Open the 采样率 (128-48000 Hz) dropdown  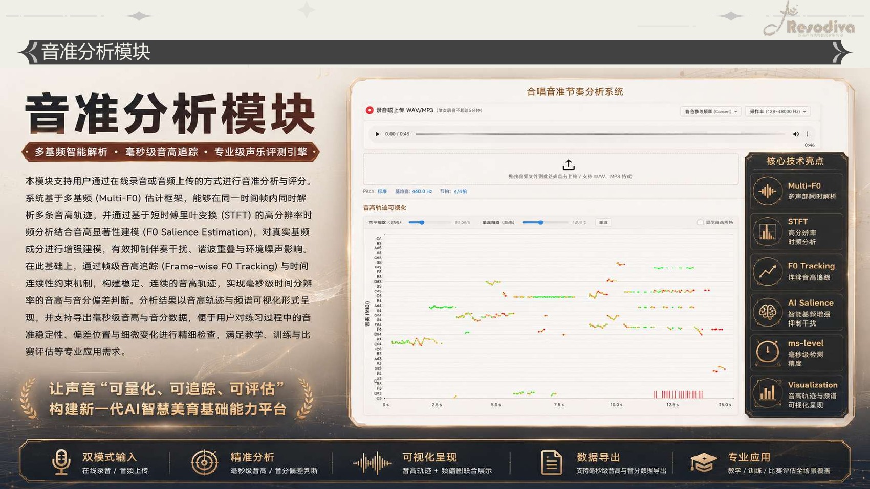pos(778,111)
